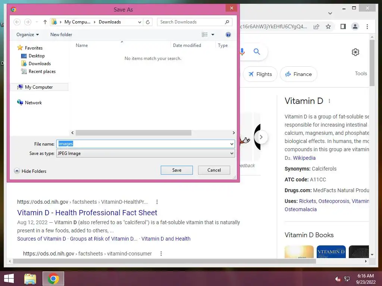Viewport: 382px width, 286px height.
Task: Click Downloads in the address path
Action: [110, 22]
